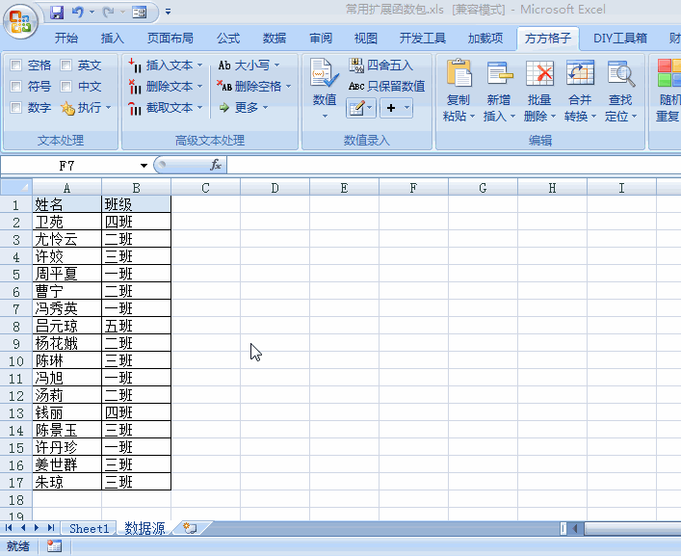Viewport: 681px width, 556px height.
Task: Click the 复制粘贴 clipboard icon
Action: point(458,75)
